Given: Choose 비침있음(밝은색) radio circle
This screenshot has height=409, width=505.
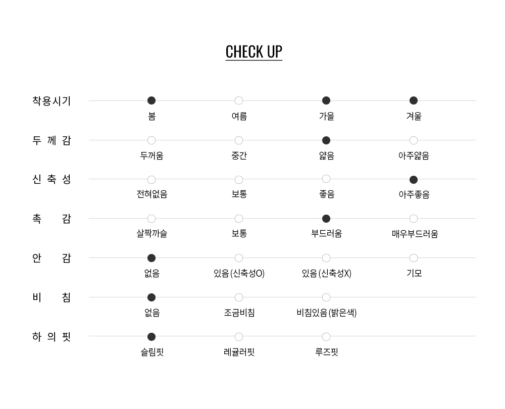Looking at the screenshot, I should click(326, 297).
